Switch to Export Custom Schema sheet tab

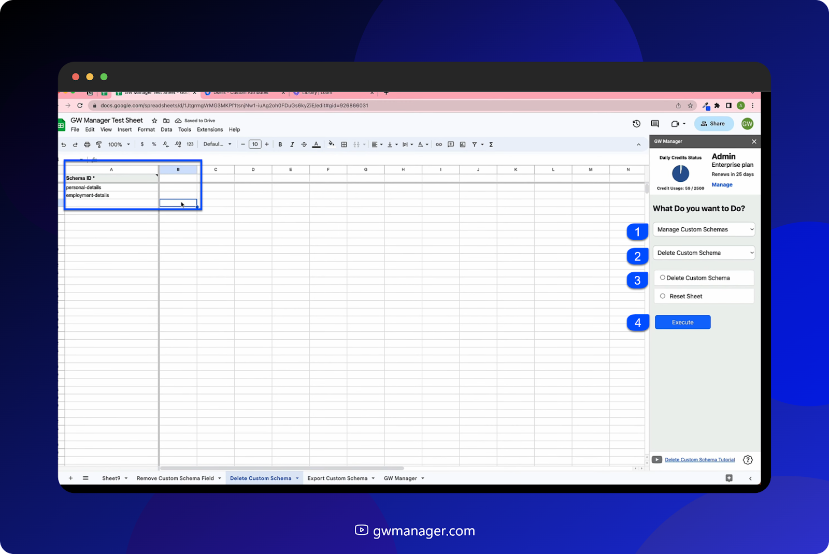point(337,478)
